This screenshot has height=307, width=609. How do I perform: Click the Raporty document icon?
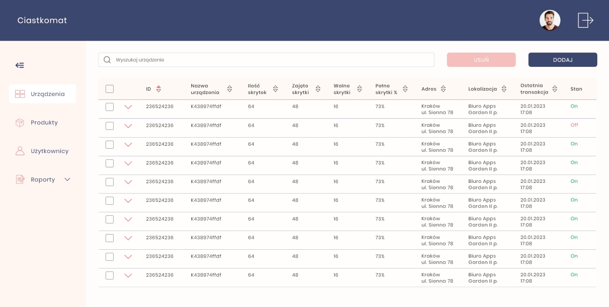coord(20,180)
